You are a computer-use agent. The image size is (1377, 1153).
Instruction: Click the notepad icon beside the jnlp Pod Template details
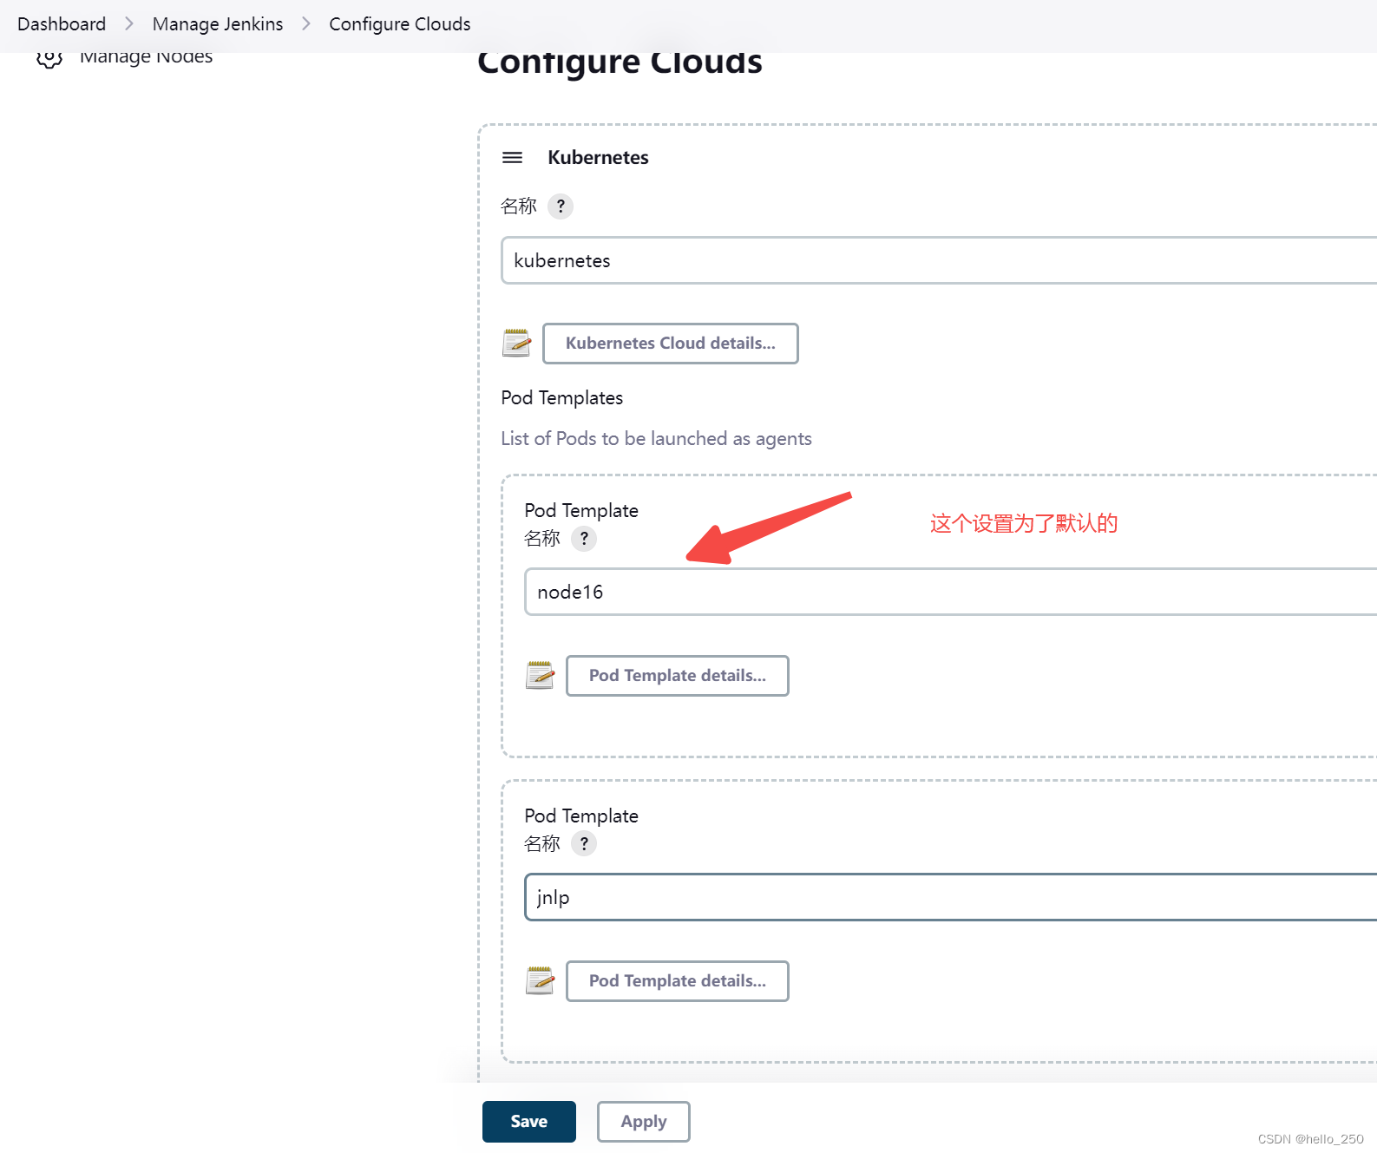point(540,980)
